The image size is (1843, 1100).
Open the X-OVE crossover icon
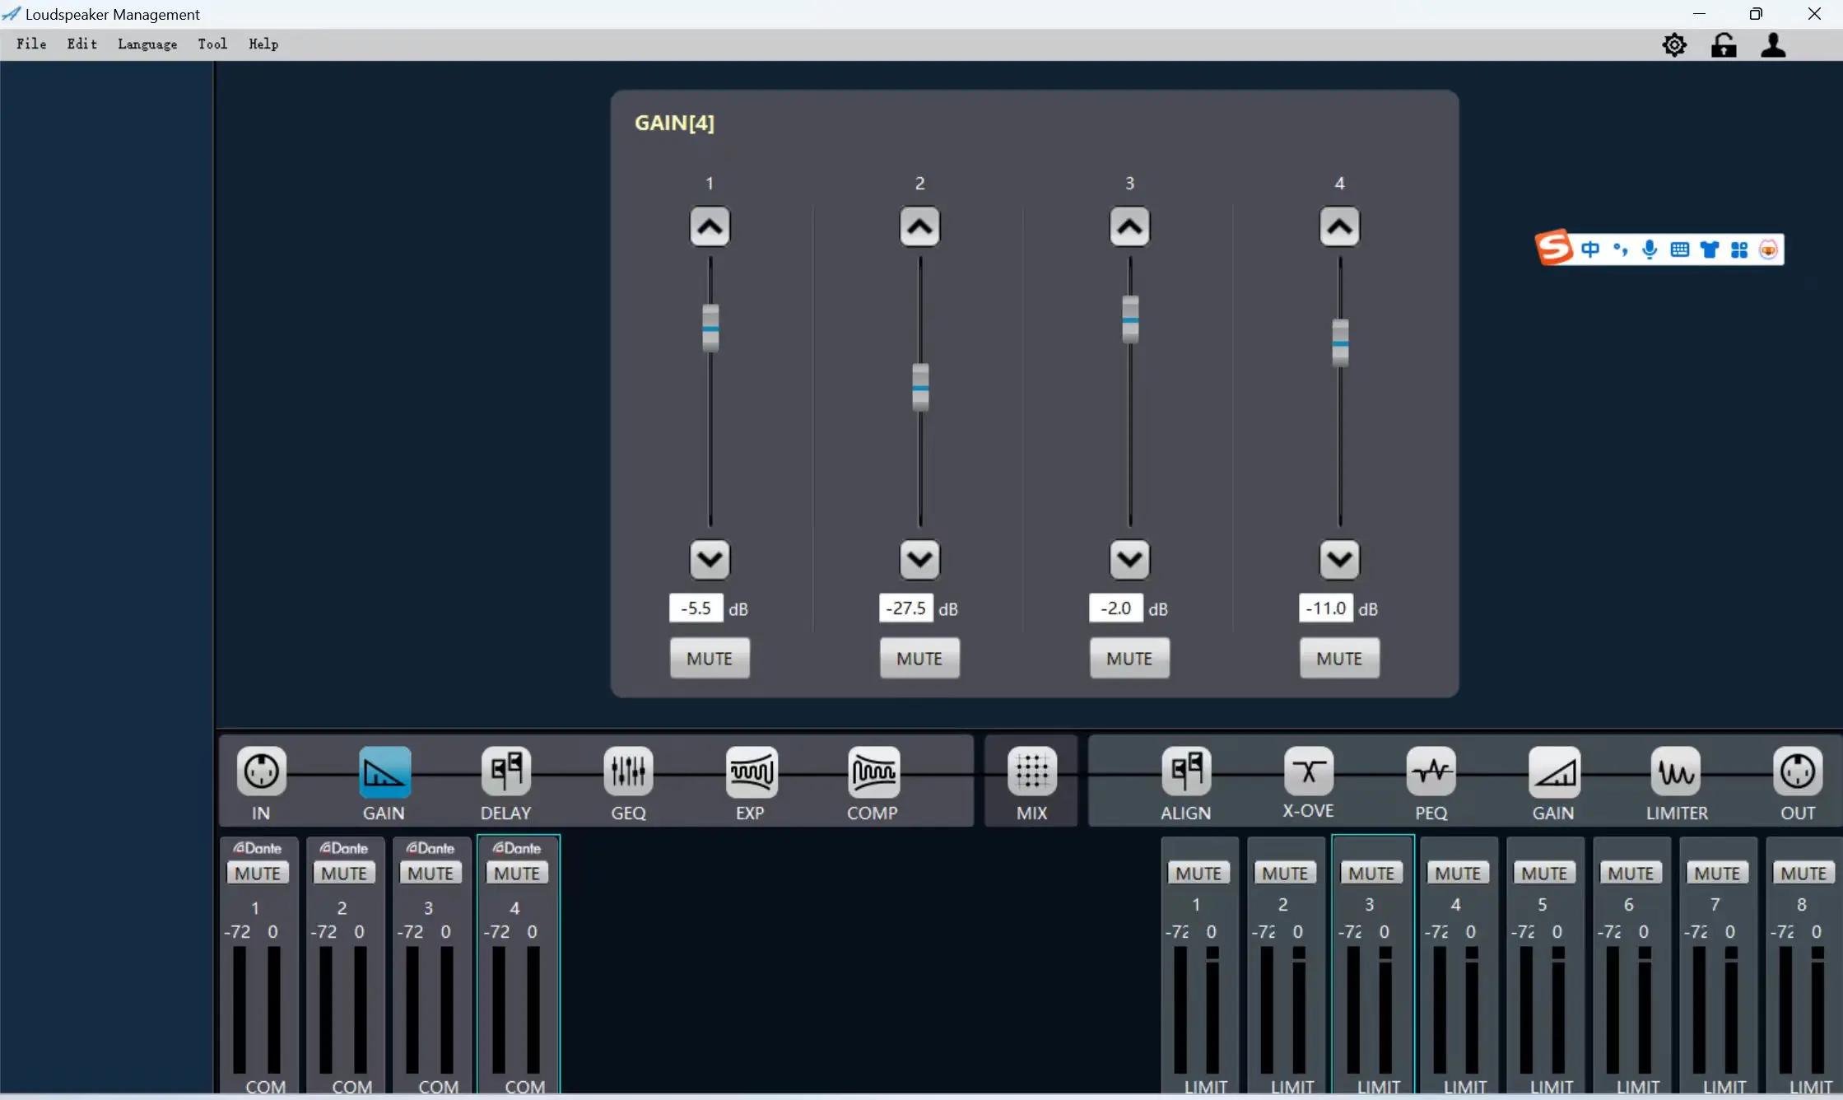pos(1308,771)
